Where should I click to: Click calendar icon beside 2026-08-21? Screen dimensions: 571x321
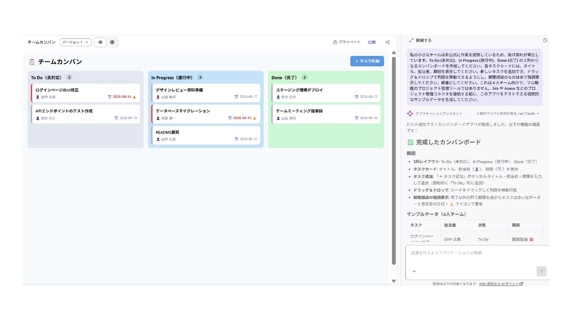click(x=236, y=139)
